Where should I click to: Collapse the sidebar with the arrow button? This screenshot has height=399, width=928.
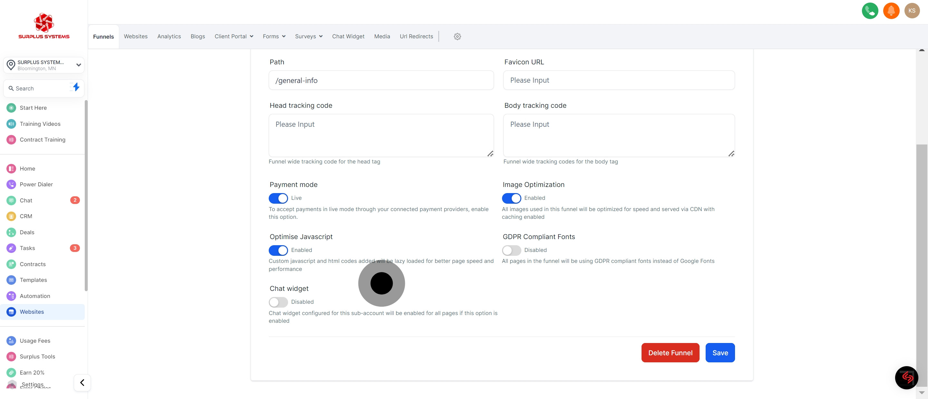pyautogui.click(x=82, y=383)
